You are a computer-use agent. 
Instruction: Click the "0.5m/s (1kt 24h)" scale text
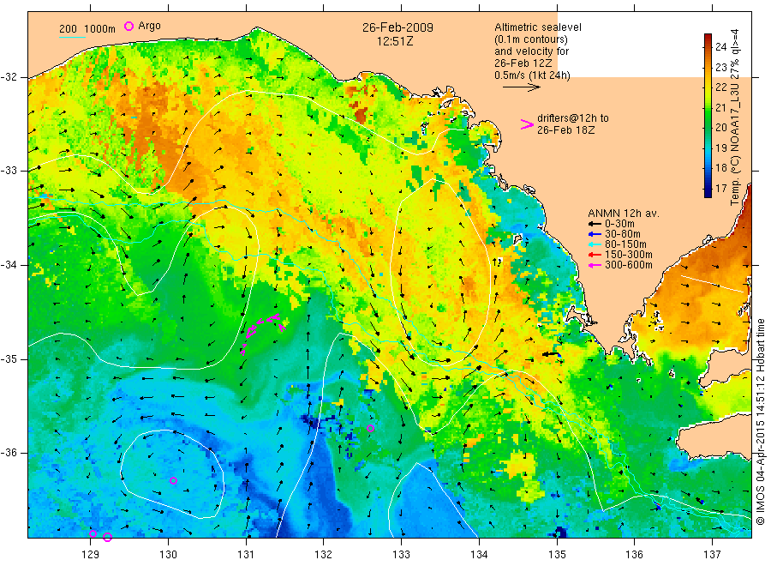532,75
